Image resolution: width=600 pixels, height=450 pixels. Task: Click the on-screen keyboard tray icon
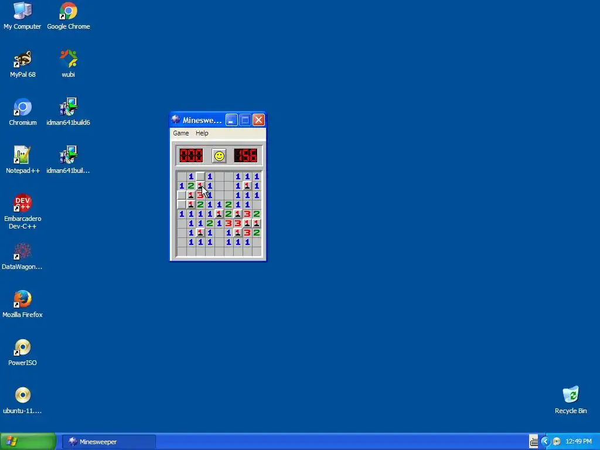point(534,442)
